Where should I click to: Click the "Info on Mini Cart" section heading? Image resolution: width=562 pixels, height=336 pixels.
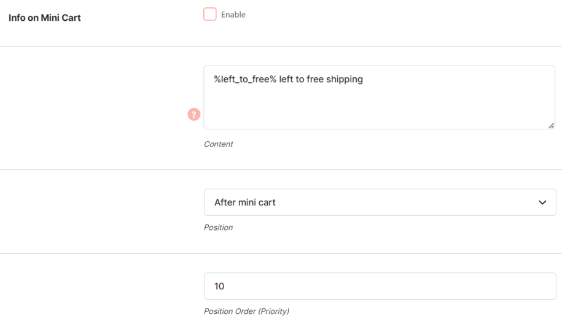(x=45, y=18)
